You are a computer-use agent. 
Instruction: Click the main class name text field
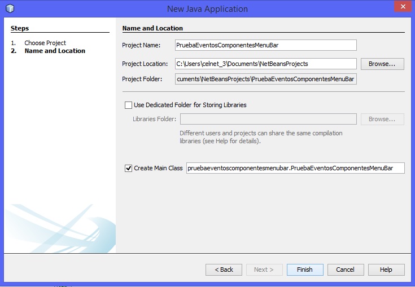click(295, 168)
